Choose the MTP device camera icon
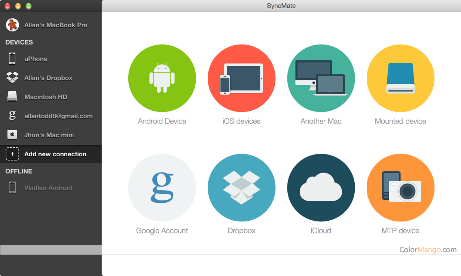461x276 pixels. pyautogui.click(x=400, y=188)
